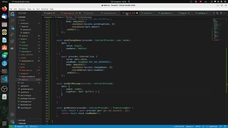The width and height of the screenshot is (228, 128).
Task: Open Ubuntu Software from the dock
Action: [x=4, y=48]
